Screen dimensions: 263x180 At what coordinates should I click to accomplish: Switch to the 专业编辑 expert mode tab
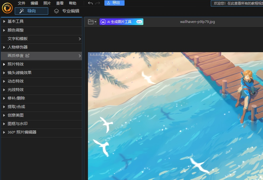67,11
